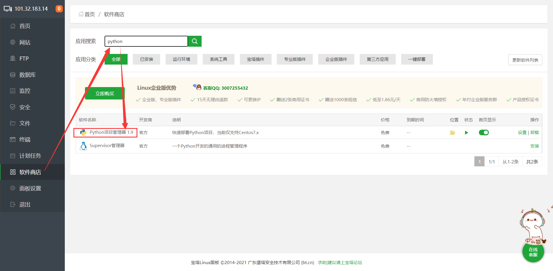553x271 pixels.
Task: Click the Supervisor管理器 name
Action: tap(107, 146)
